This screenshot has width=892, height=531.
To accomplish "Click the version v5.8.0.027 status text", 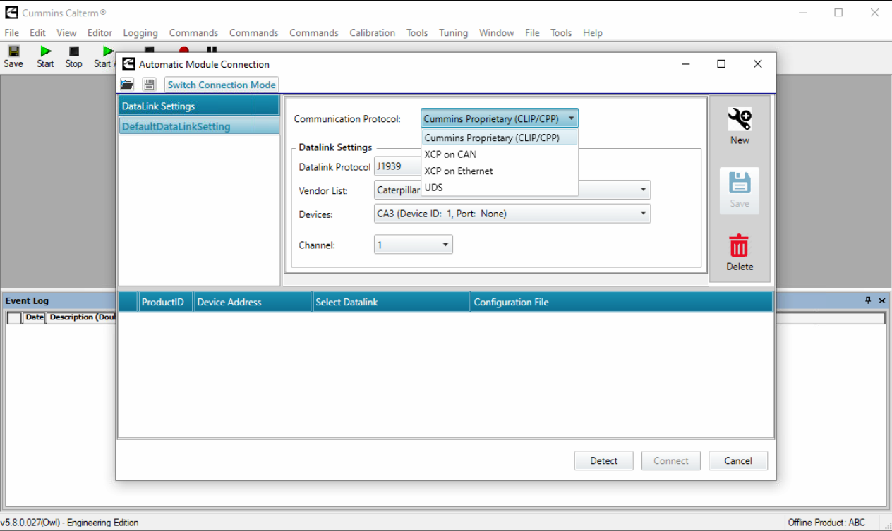I will (x=69, y=523).
